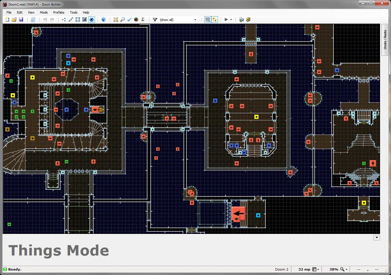Click the 'Things Mode' heading text
This screenshot has height=275, width=391.
click(59, 250)
